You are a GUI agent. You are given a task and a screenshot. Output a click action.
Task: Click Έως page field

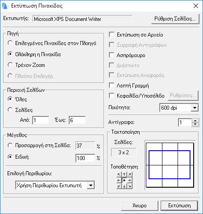(77, 120)
